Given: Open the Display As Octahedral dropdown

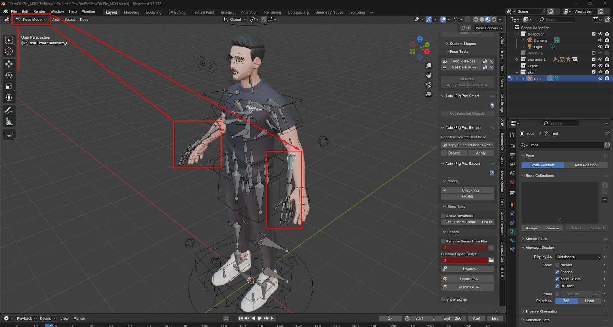Looking at the screenshot, I should tap(579, 257).
